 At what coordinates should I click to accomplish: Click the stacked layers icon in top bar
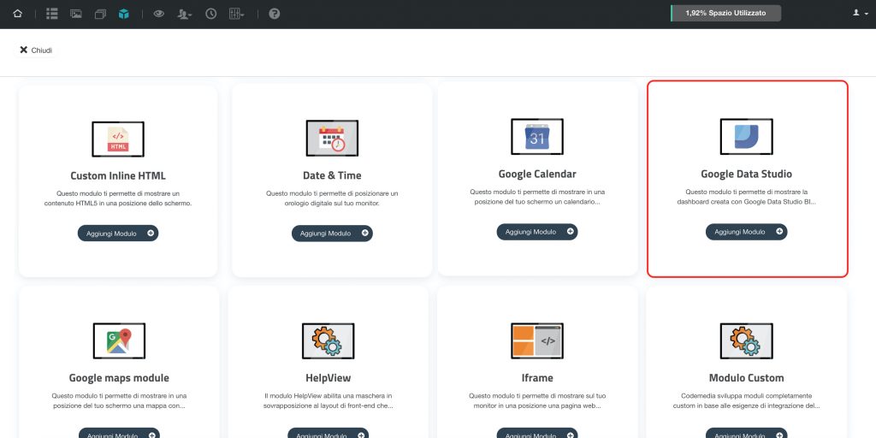click(x=100, y=14)
